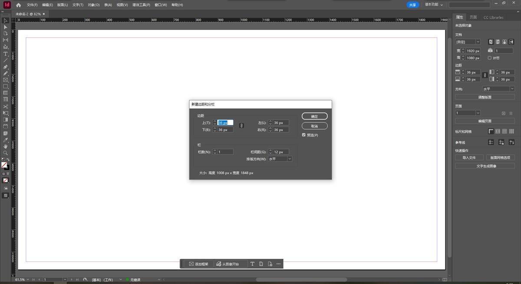Image resolution: width=521 pixels, height=284 pixels.
Task: Select the Scissors tool
Action: click(6, 106)
